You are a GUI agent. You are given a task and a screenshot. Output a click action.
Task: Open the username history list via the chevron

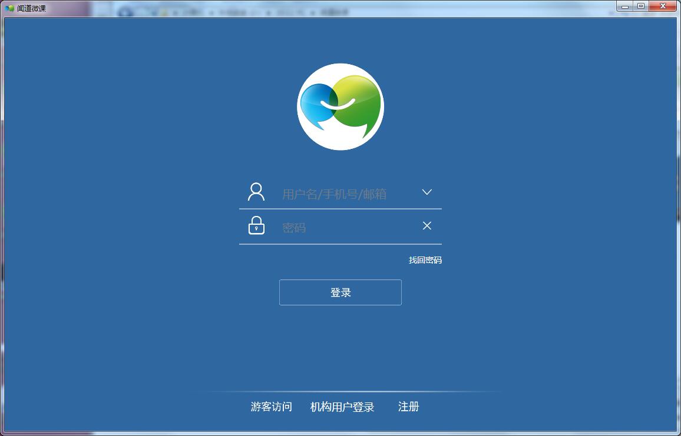[427, 191]
